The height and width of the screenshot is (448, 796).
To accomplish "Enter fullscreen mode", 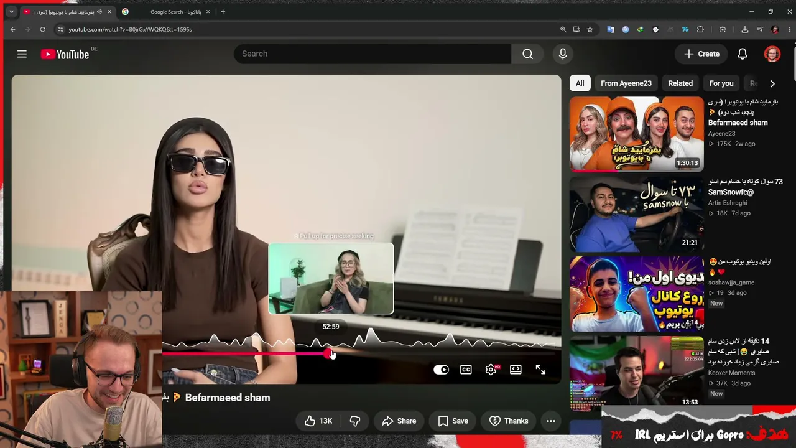I will pyautogui.click(x=540, y=370).
